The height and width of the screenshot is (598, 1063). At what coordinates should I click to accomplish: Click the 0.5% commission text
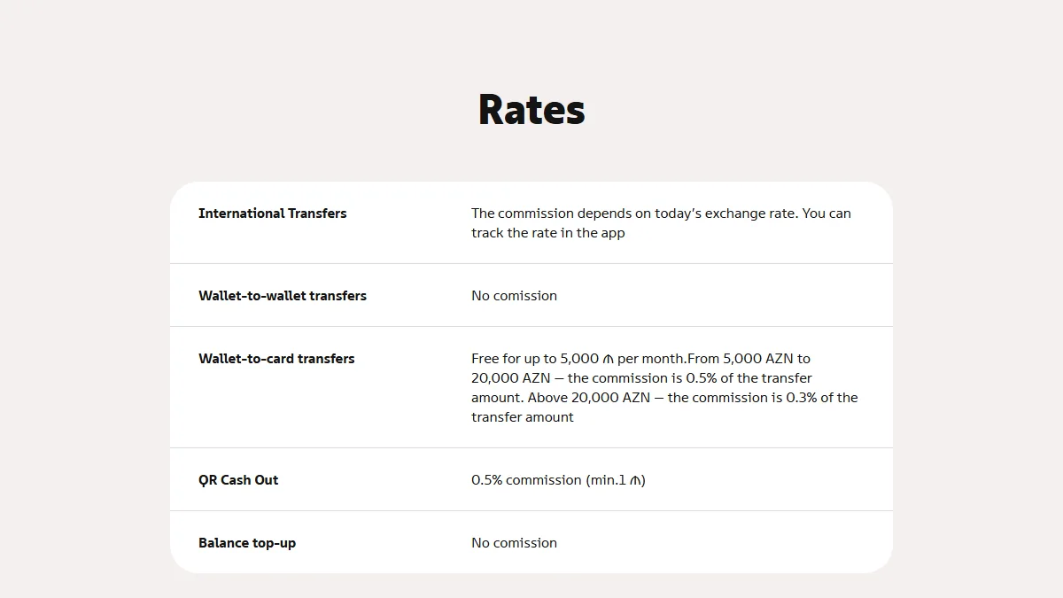[x=526, y=480]
